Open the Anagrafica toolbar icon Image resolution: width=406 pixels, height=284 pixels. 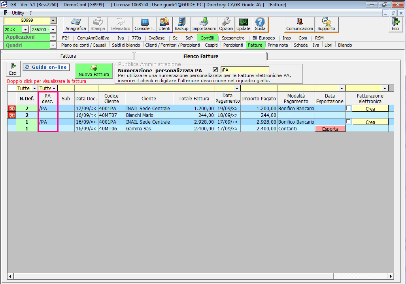pyautogui.click(x=76, y=24)
